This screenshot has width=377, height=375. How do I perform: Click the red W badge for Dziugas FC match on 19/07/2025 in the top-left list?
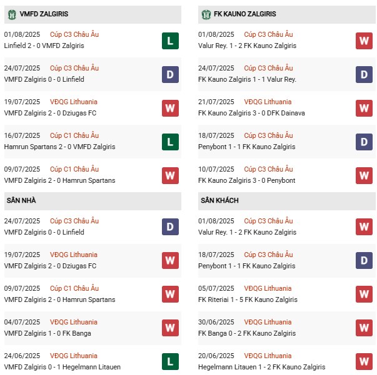pos(169,109)
